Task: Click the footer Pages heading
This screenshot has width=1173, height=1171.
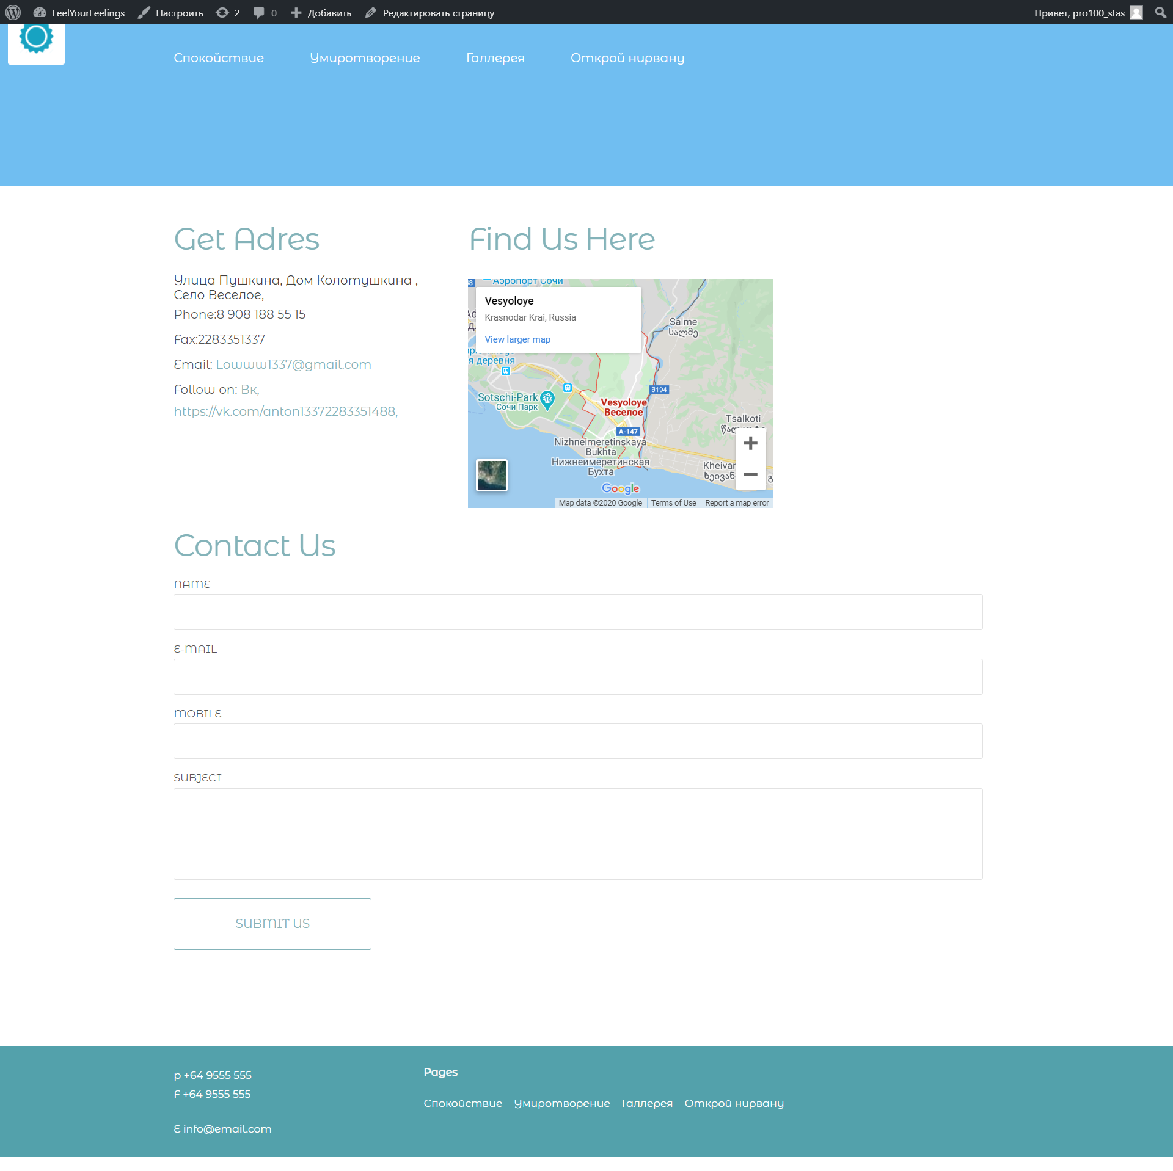Action: point(440,1072)
